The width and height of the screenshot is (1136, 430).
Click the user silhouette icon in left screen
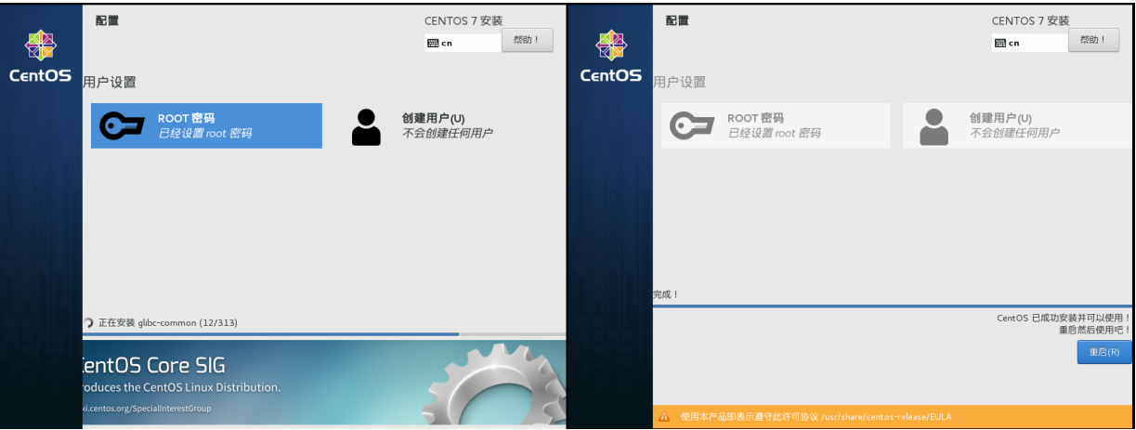coord(366,127)
